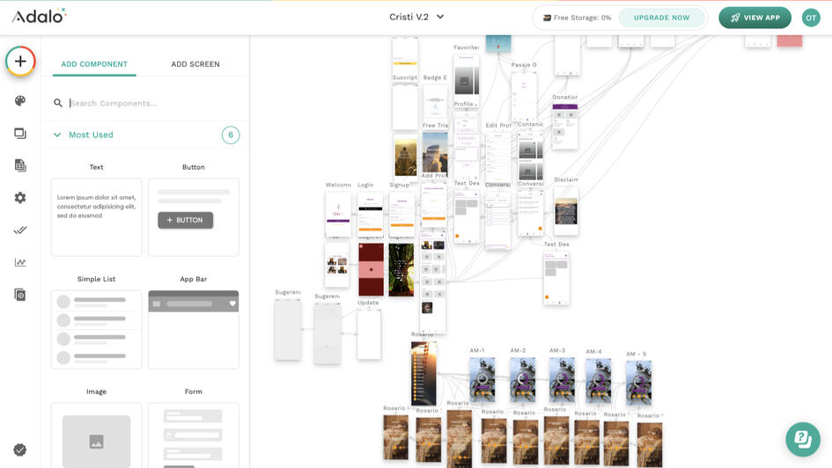Open the Version history icon
This screenshot has height=468, width=832.
20,295
